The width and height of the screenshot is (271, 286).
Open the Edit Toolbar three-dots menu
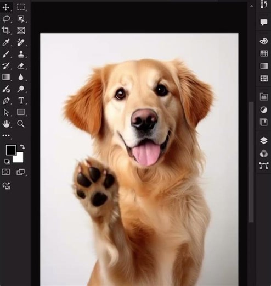6,135
